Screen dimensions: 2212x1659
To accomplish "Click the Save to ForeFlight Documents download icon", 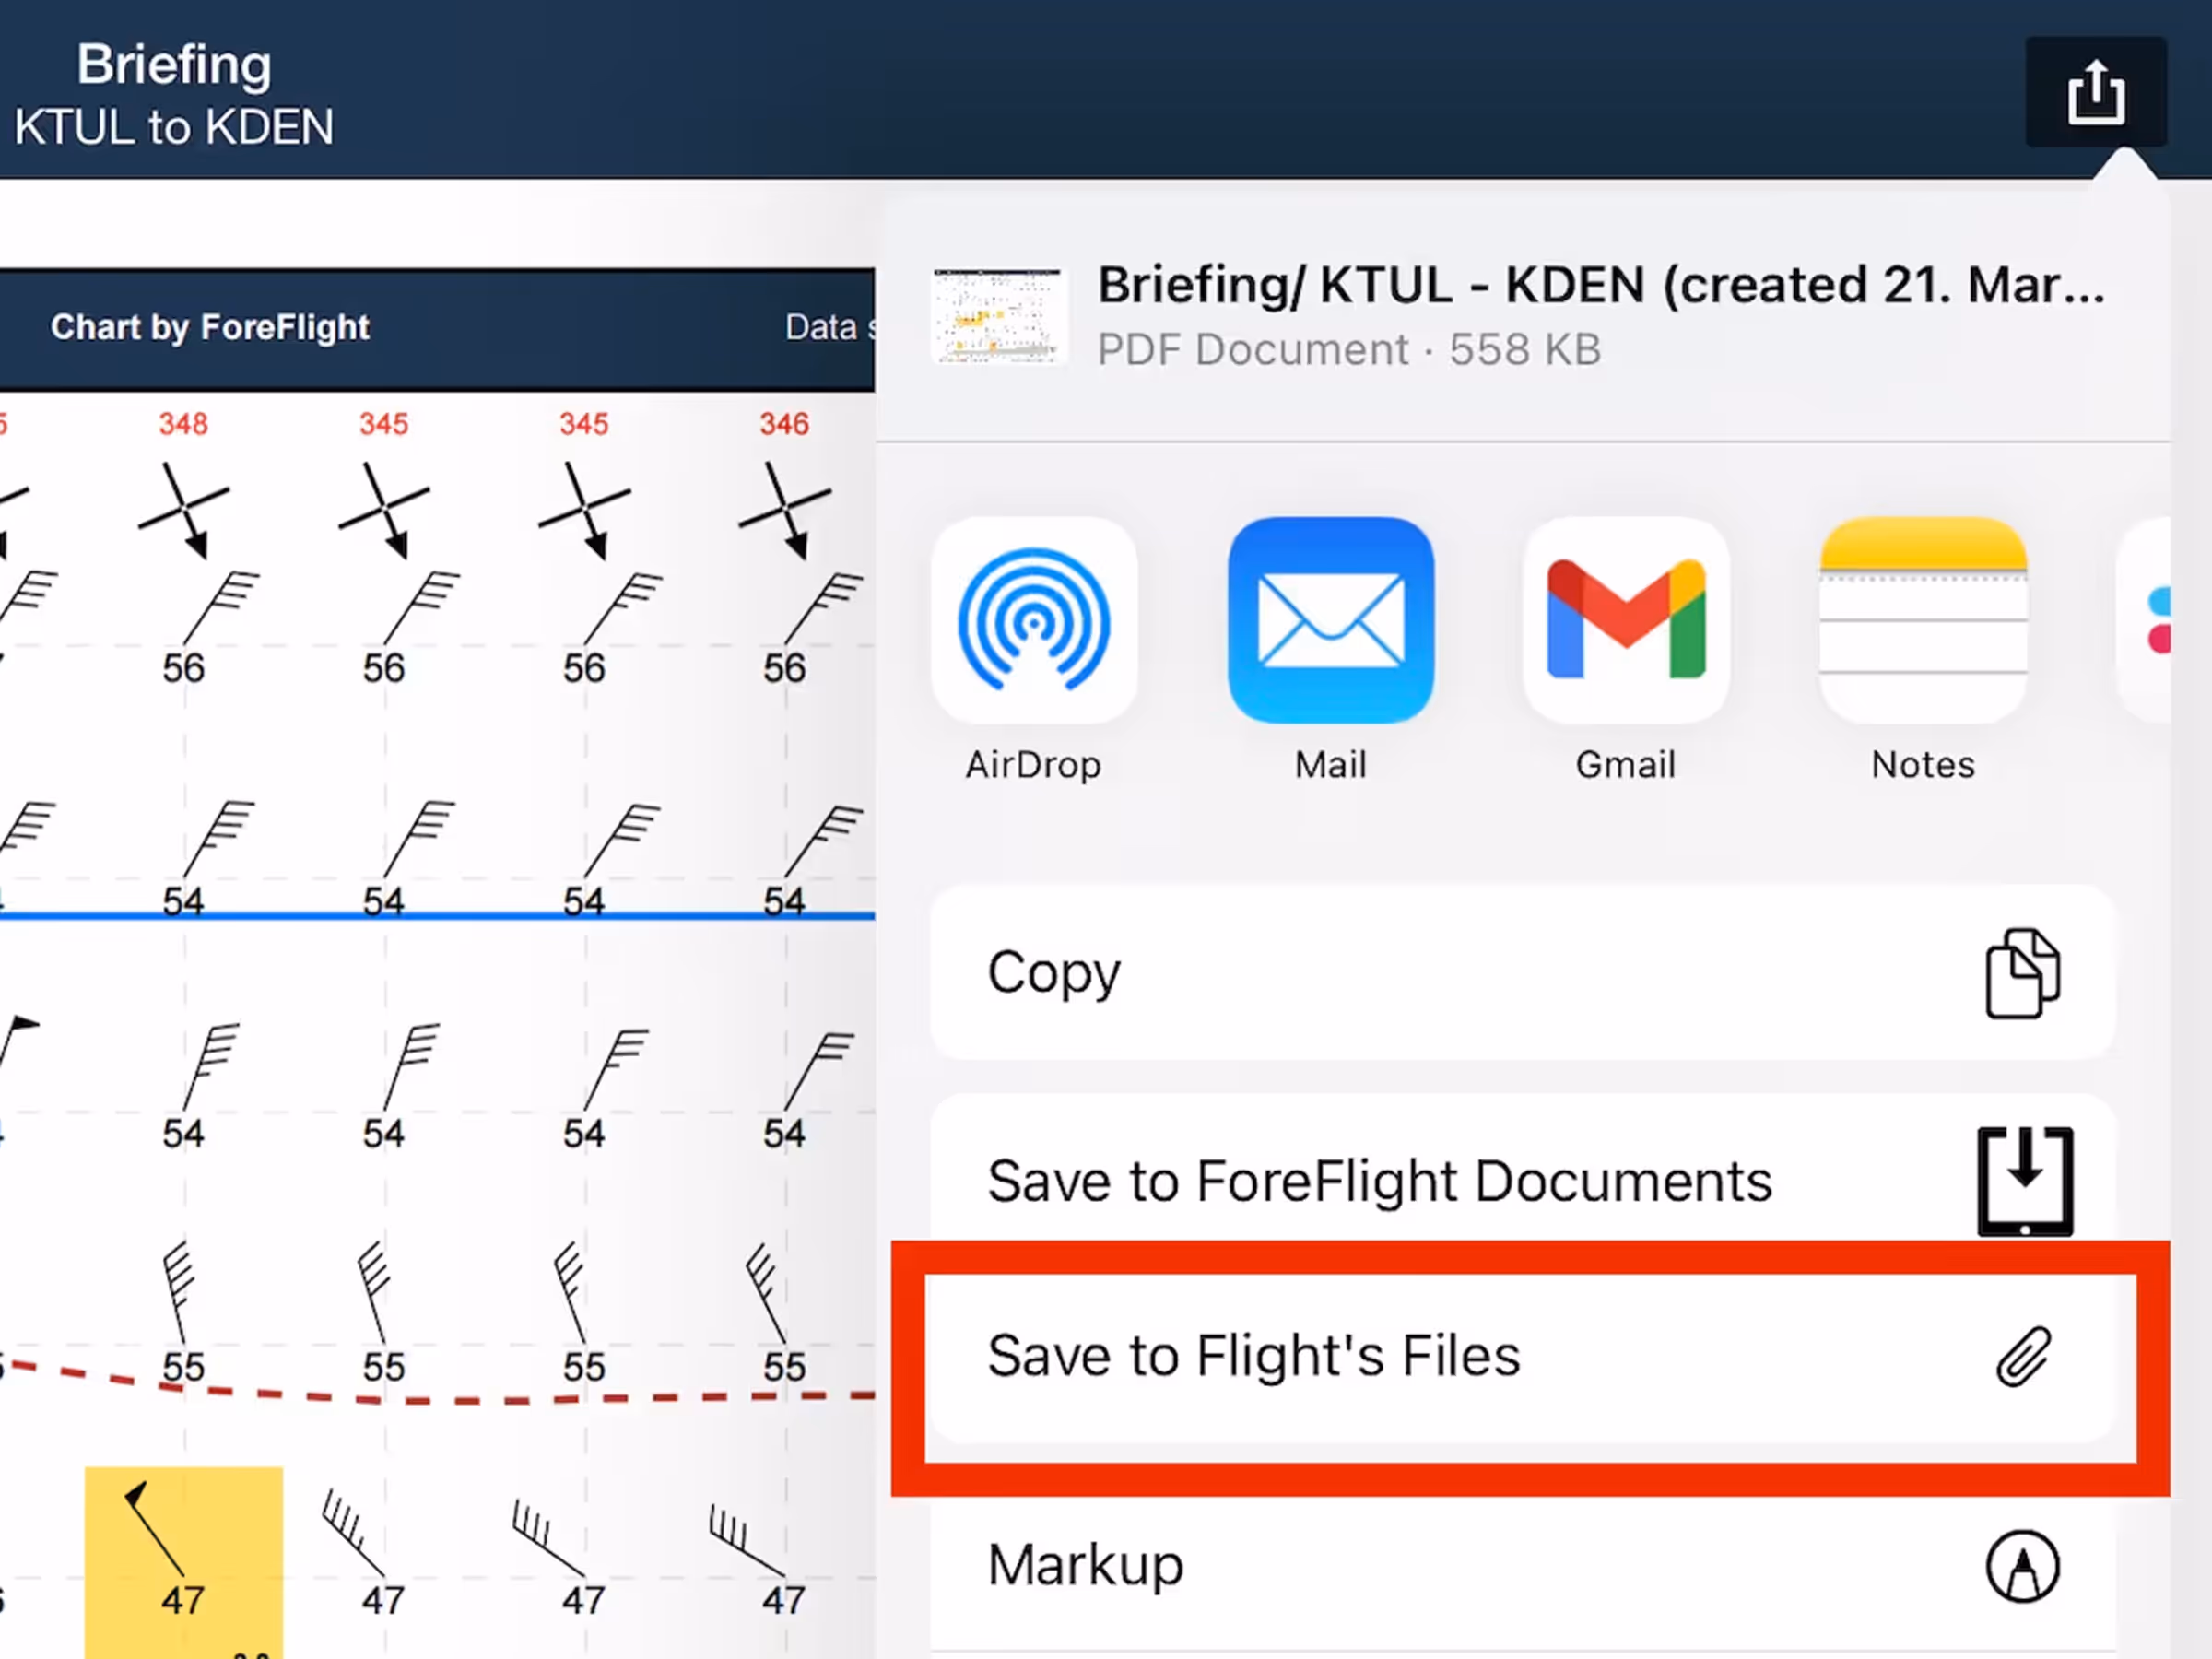I will [2024, 1181].
